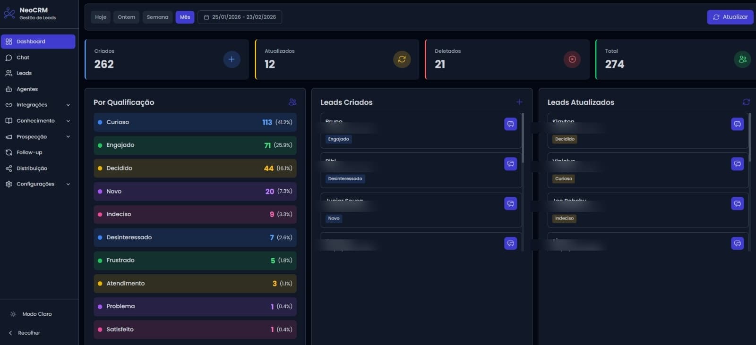
Task: Select the Semana date filter
Action: pos(157,17)
